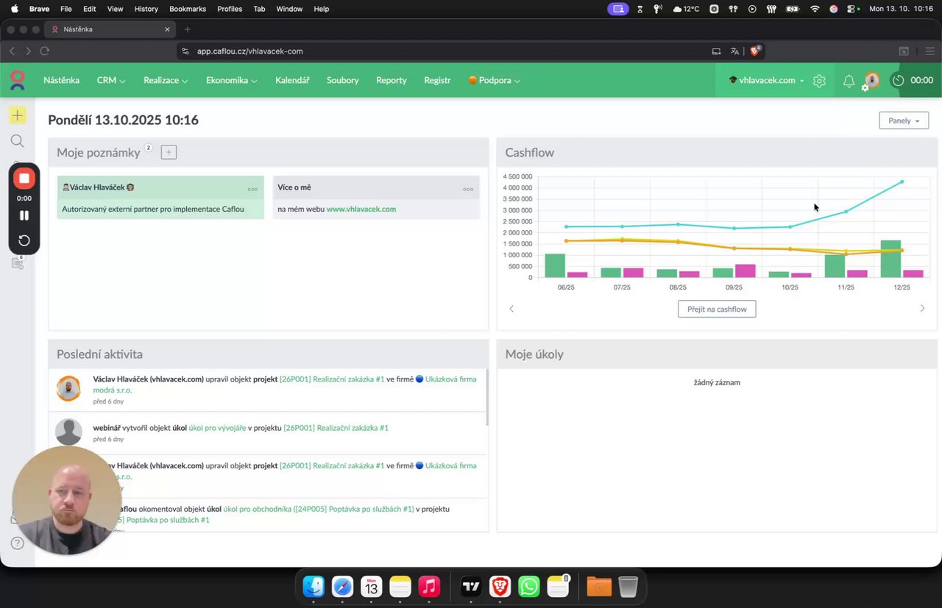Click the timer clock icon next to 00:00
This screenshot has width=942, height=608.
898,80
